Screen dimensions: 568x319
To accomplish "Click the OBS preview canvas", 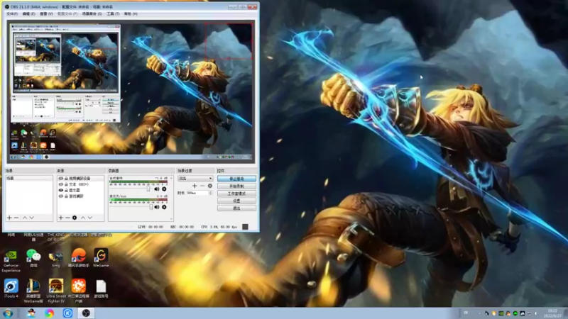I will pos(131,91).
